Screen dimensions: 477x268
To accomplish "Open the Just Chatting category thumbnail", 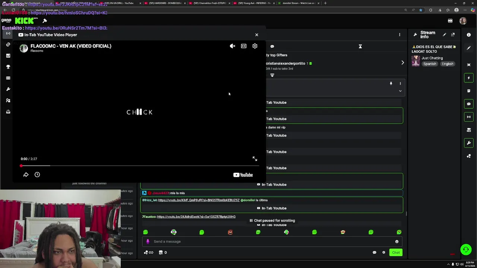I will 416,61.
